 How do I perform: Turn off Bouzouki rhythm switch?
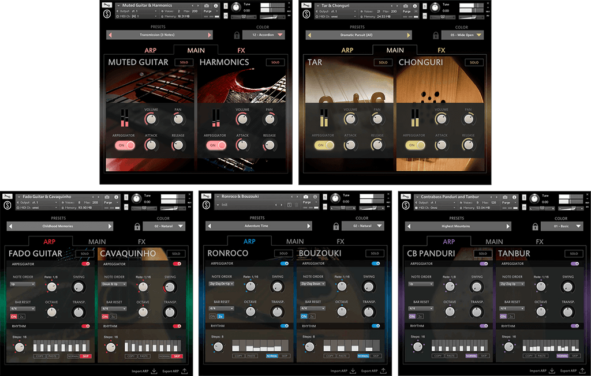(376, 325)
